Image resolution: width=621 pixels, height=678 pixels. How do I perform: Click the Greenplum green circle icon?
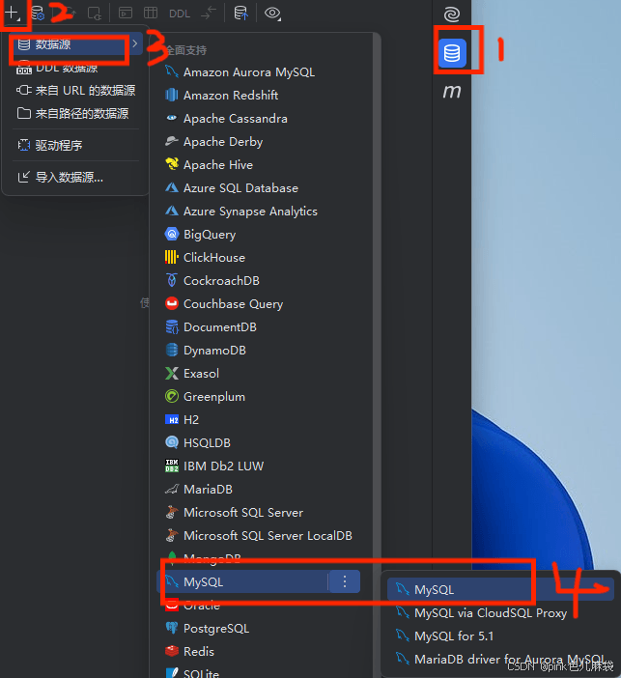[x=172, y=396]
